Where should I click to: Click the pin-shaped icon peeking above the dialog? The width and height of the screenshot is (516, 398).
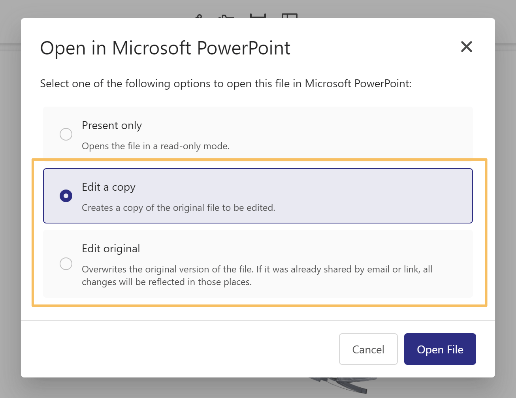[x=199, y=16]
